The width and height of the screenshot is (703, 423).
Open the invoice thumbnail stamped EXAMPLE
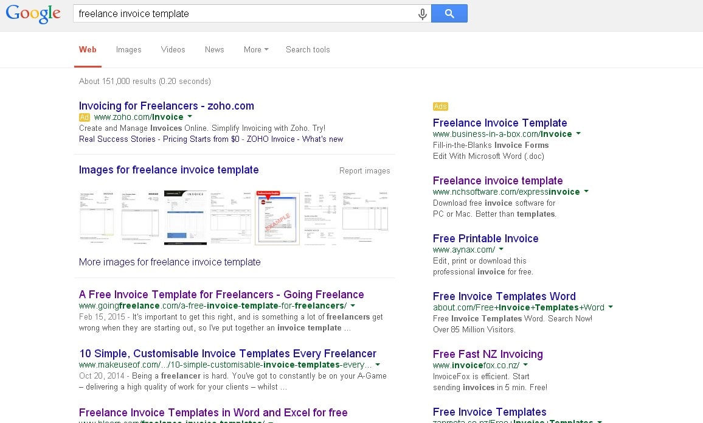point(277,218)
